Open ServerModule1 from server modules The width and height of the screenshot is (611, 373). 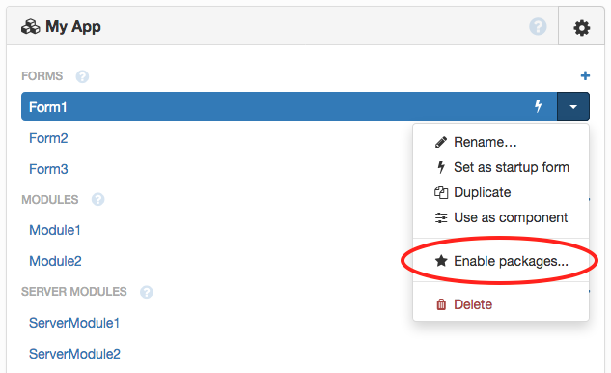[x=74, y=323]
